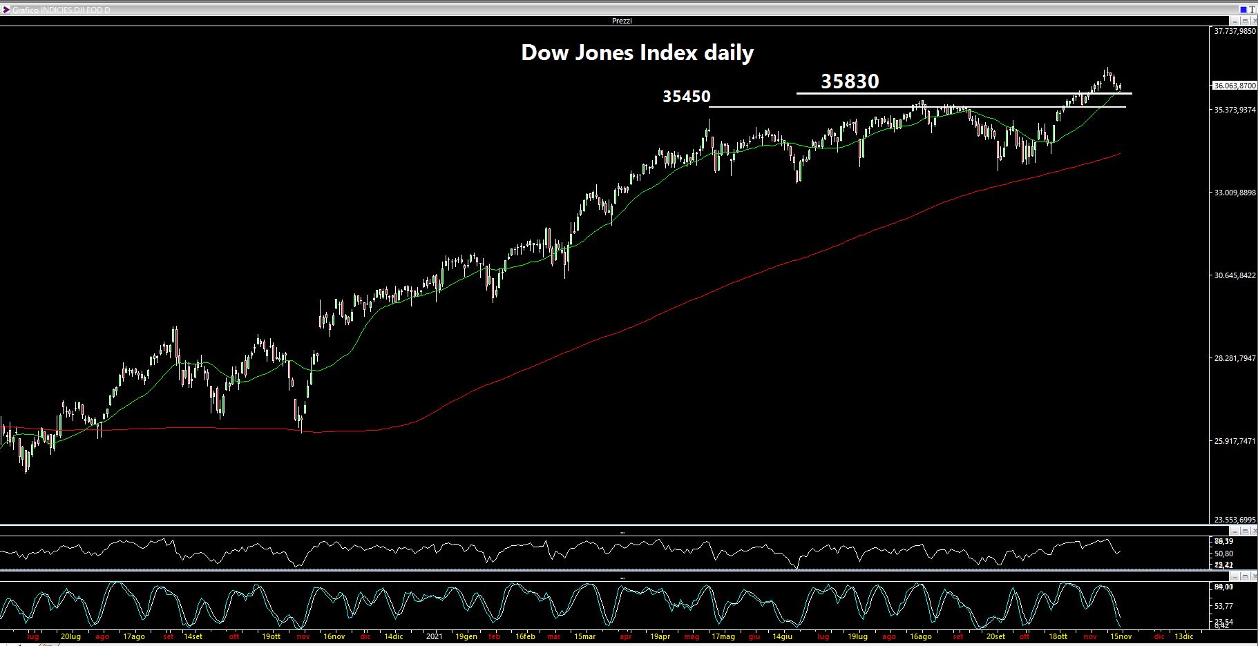Maximize the RSI indicator panel
This screenshot has width=1258, height=646.
tap(1245, 531)
